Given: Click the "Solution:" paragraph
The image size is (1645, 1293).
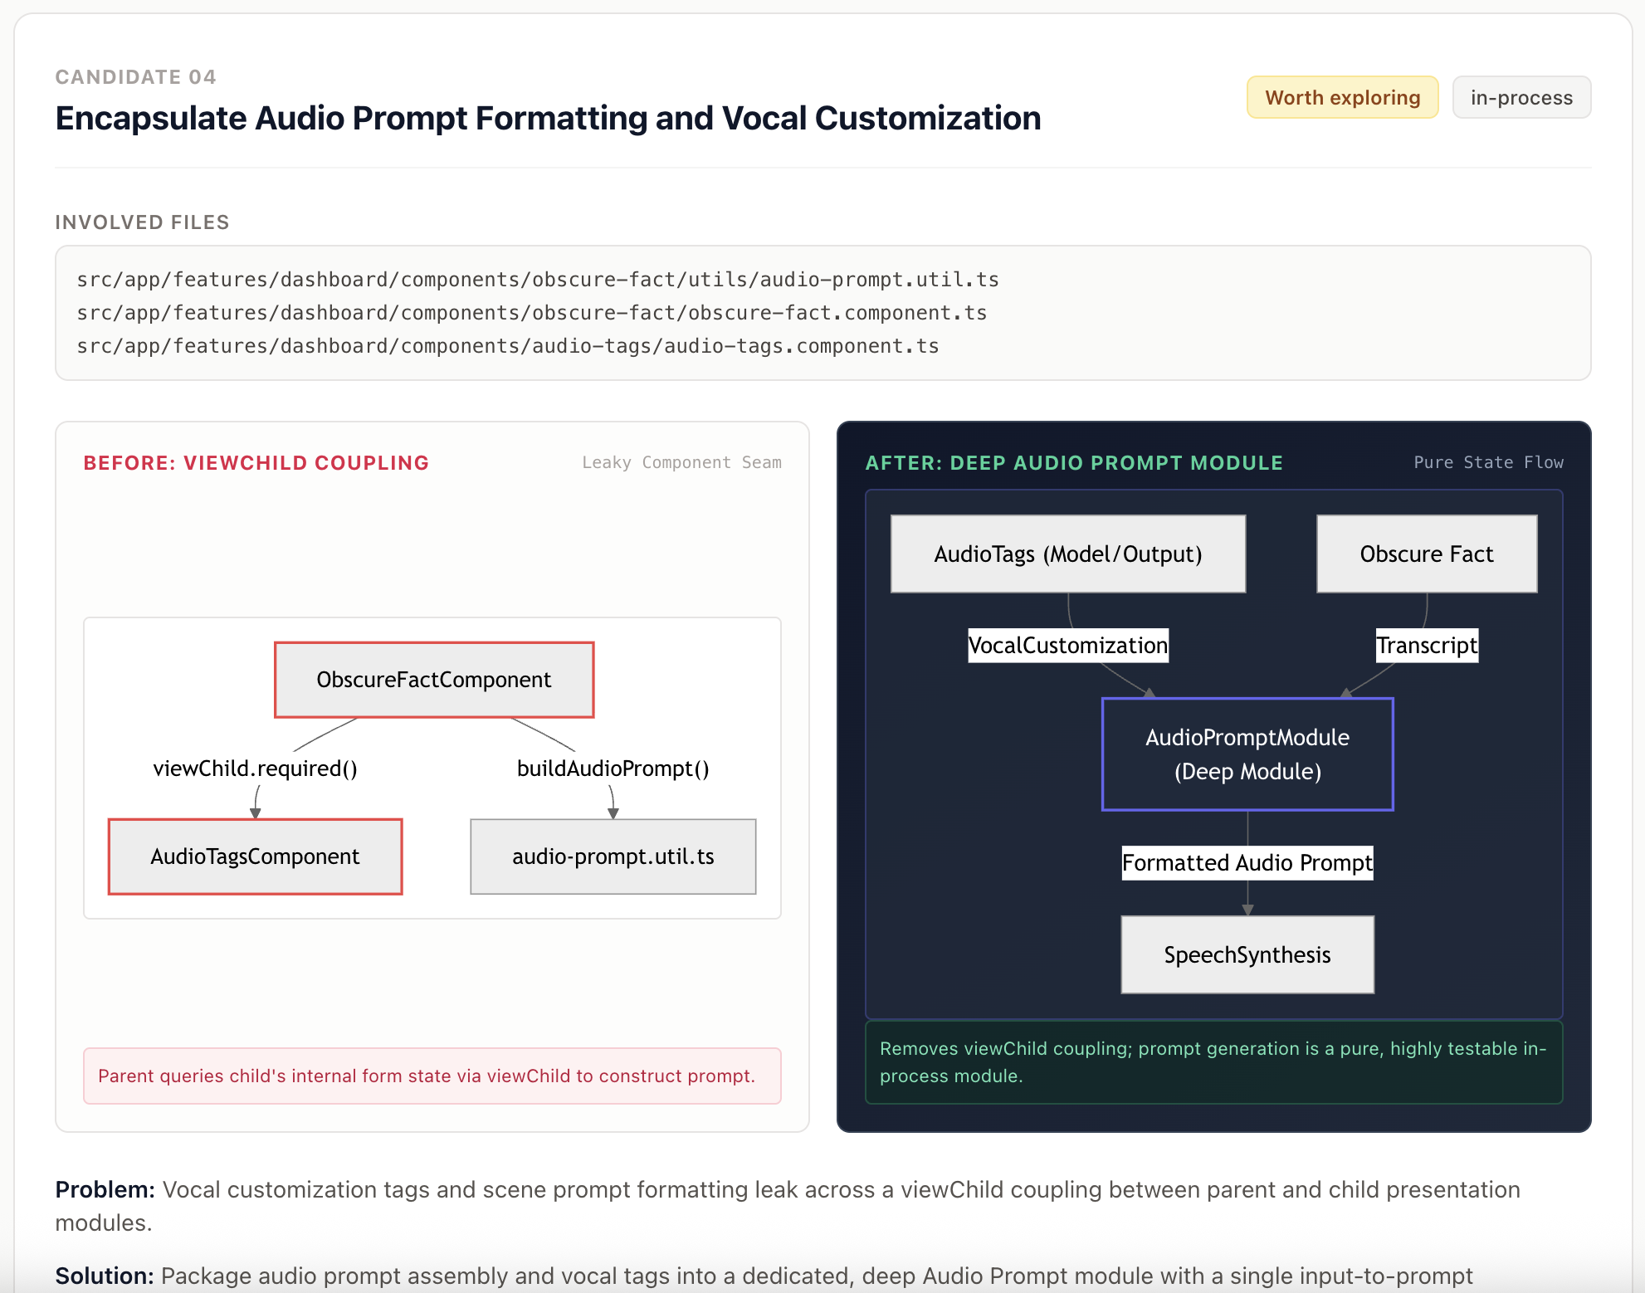Looking at the screenshot, I should coord(764,1276).
